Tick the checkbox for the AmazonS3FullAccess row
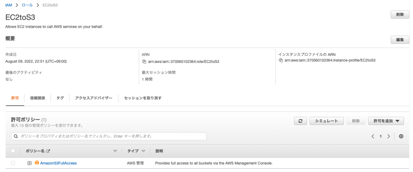Viewport: 413px width, 172px height. point(13,163)
